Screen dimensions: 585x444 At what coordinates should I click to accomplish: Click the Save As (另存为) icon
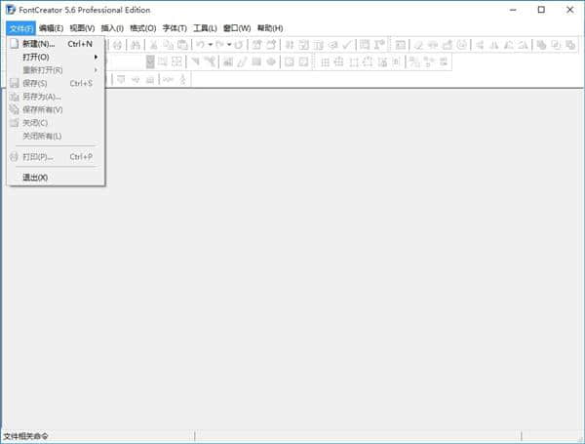tap(14, 97)
